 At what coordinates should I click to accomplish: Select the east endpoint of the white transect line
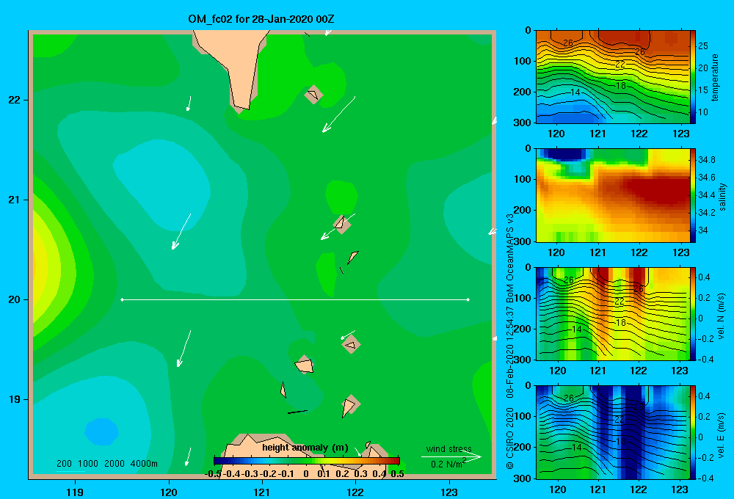point(468,299)
